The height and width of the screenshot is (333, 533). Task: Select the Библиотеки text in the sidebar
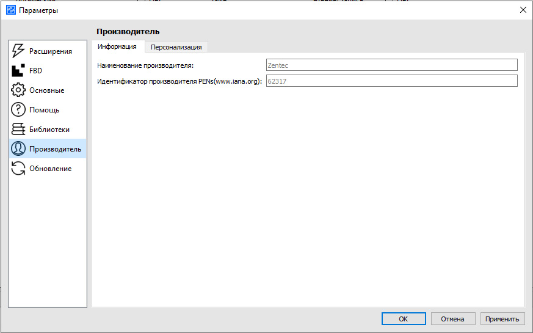[x=49, y=130]
